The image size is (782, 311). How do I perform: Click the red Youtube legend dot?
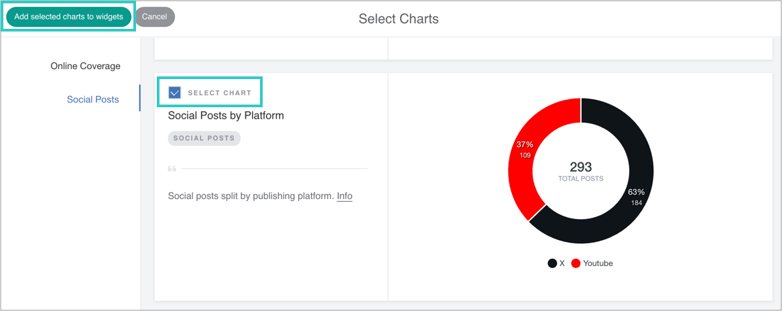[576, 263]
